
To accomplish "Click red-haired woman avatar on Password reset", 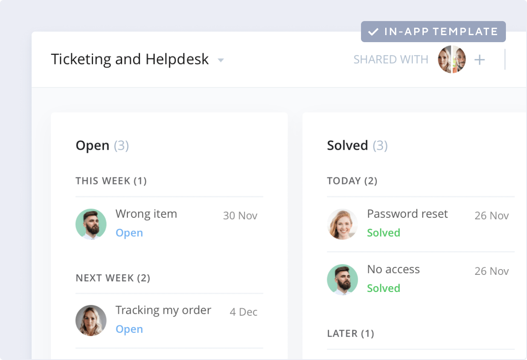I will [343, 224].
